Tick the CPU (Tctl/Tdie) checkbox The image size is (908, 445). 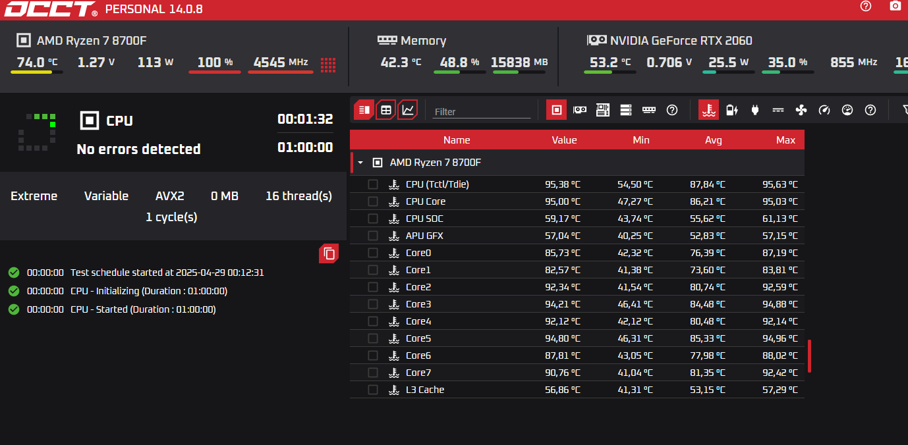point(373,184)
